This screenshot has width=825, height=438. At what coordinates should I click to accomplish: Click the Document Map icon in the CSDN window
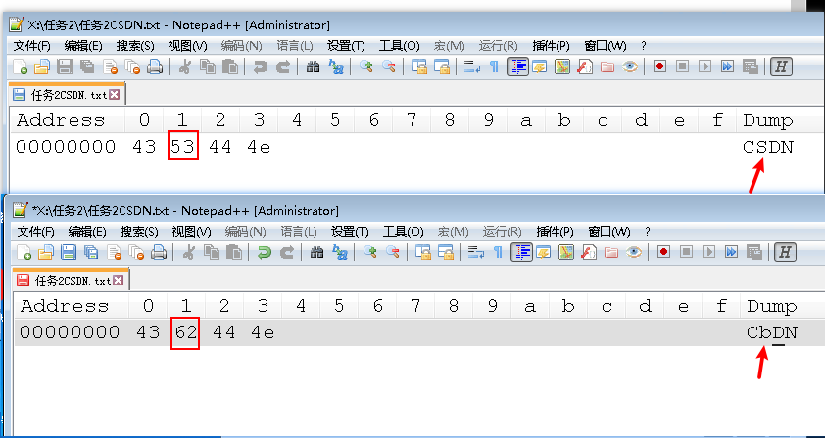coord(562,66)
